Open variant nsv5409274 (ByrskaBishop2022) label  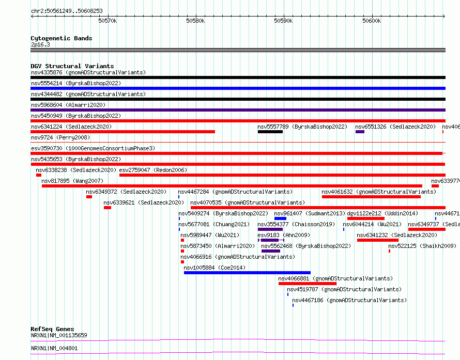coord(223,213)
